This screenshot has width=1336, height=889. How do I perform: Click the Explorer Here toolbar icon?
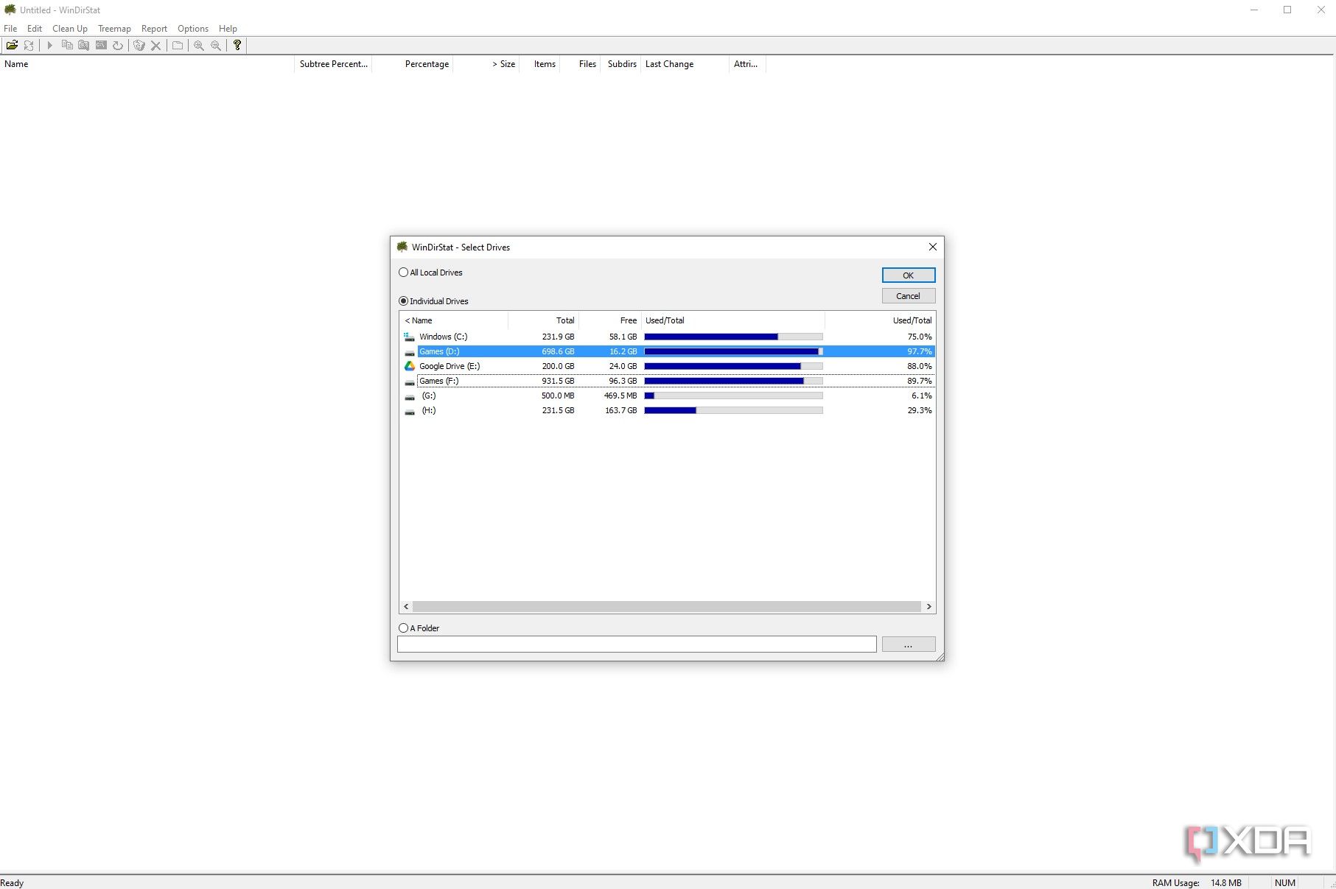[84, 46]
